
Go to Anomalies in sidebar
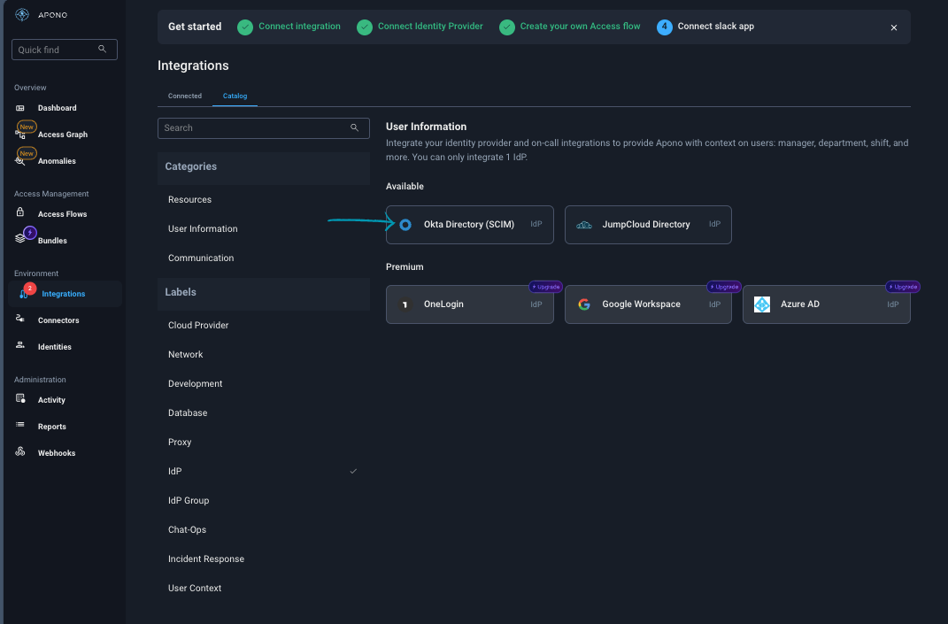click(57, 161)
